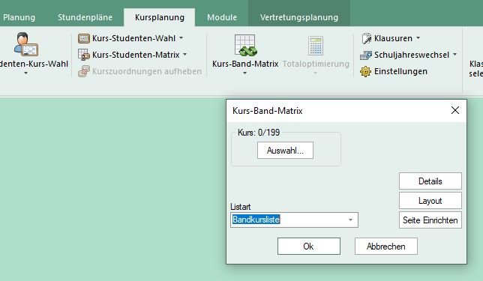
Task: Switch to the Vertretungsplanung tab
Action: [x=299, y=17]
